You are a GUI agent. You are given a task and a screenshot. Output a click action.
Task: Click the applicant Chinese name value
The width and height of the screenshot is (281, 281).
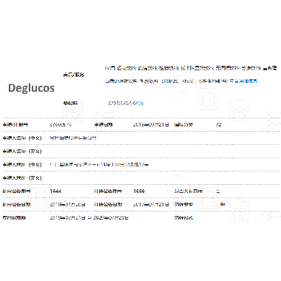click(x=73, y=138)
